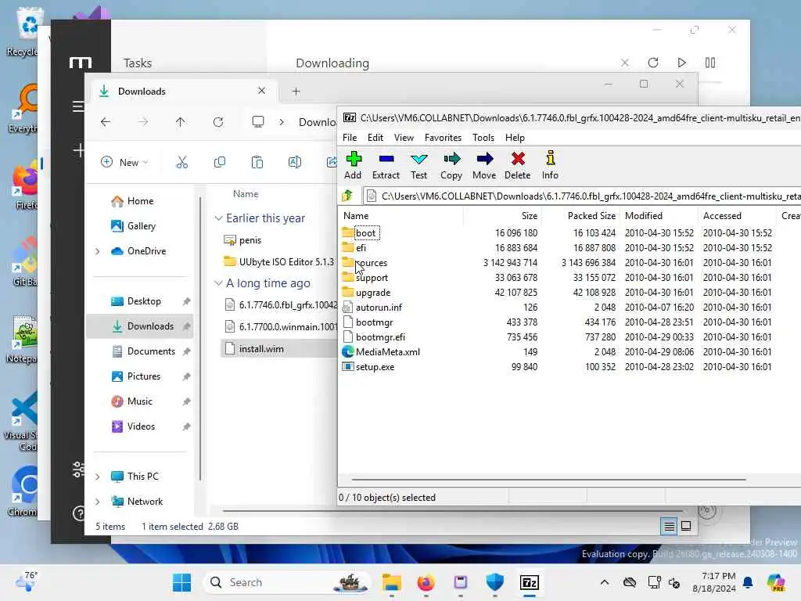Switch Explorer to details view layout
This screenshot has height=601, width=801.
coord(670,526)
